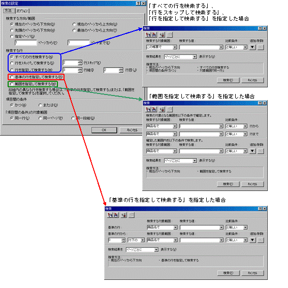Click 追加 down-arrow button in 行から/行まで 検索 dialog
Screen dimensions: 288x288
252,151
